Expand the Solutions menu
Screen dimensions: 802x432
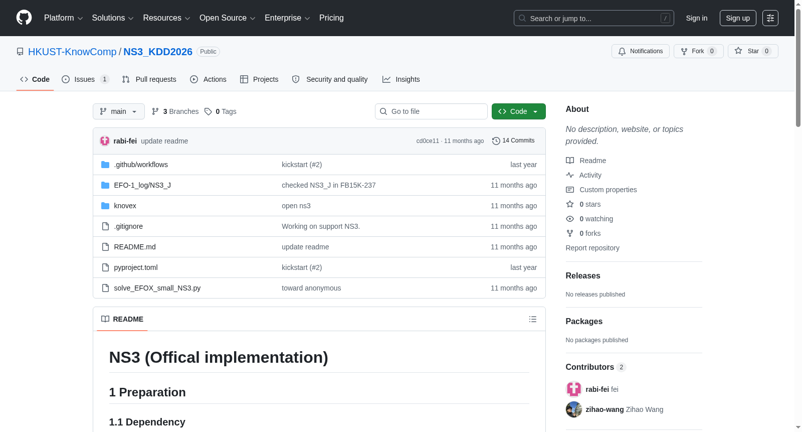pyautogui.click(x=113, y=18)
